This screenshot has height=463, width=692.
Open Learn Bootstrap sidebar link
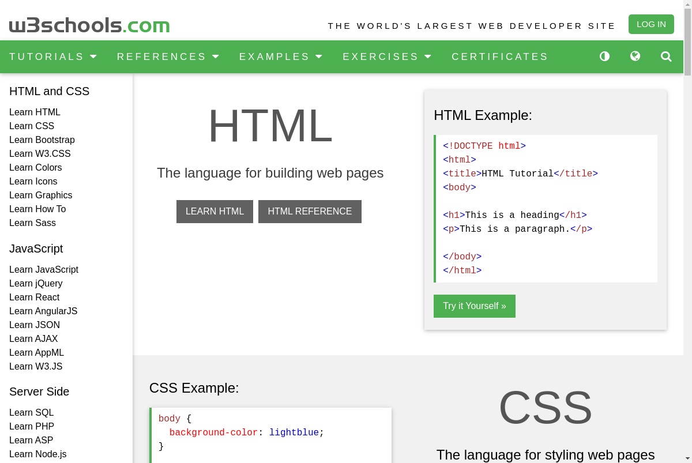[42, 140]
